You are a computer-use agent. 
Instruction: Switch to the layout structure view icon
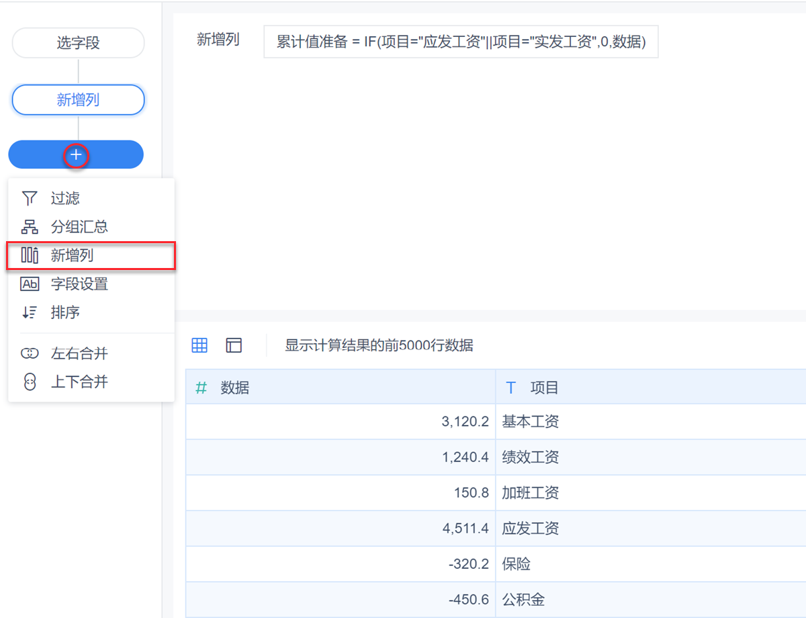(234, 345)
